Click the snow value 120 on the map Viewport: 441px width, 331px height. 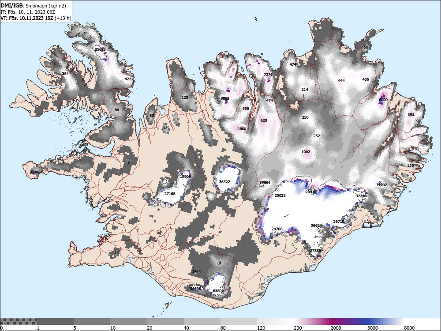[x=185, y=98]
